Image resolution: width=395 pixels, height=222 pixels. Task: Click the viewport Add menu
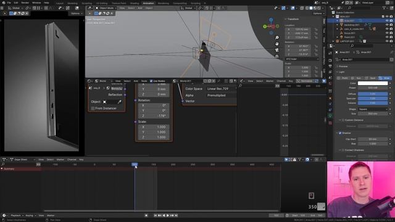(x=140, y=8)
